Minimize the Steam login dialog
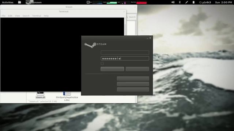The width and height of the screenshot is (234, 131). (147, 38)
